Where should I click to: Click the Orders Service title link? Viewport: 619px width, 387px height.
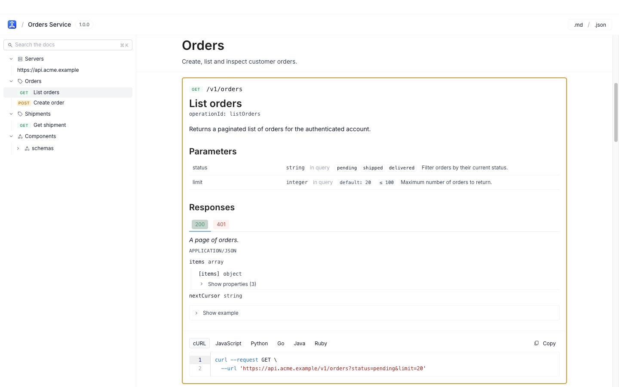tap(49, 25)
